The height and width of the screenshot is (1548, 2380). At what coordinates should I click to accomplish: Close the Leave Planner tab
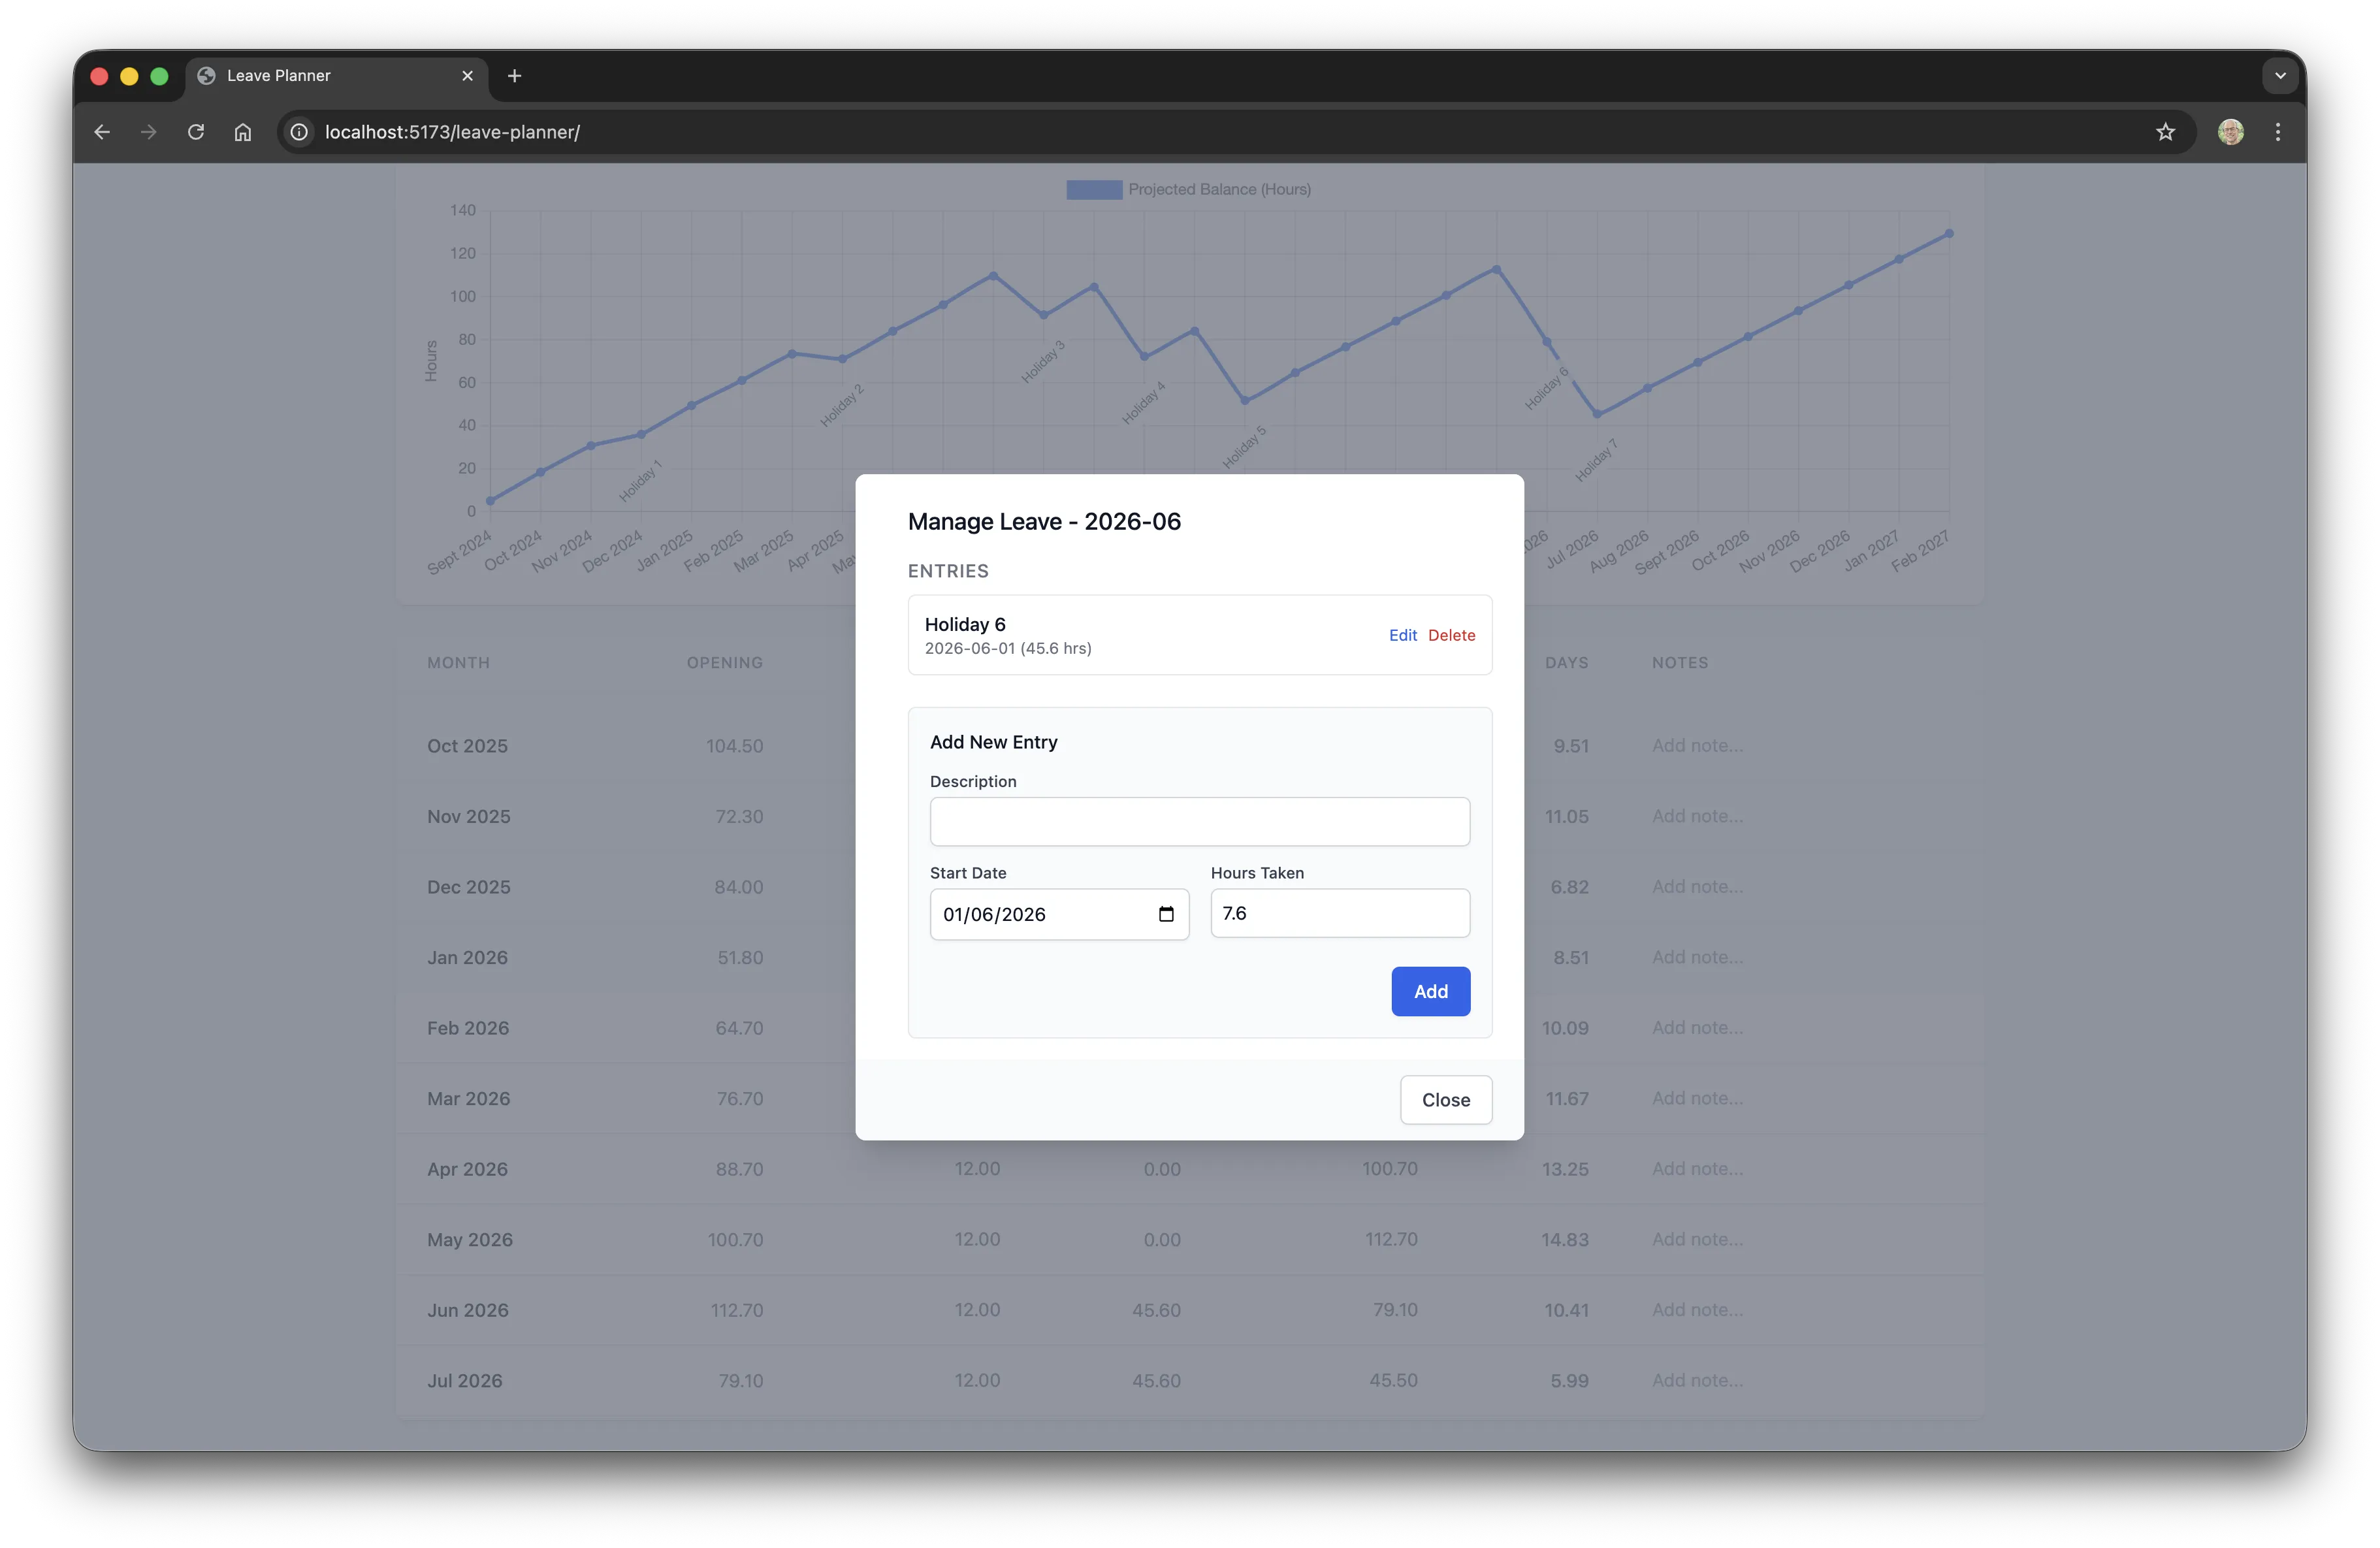coord(467,76)
